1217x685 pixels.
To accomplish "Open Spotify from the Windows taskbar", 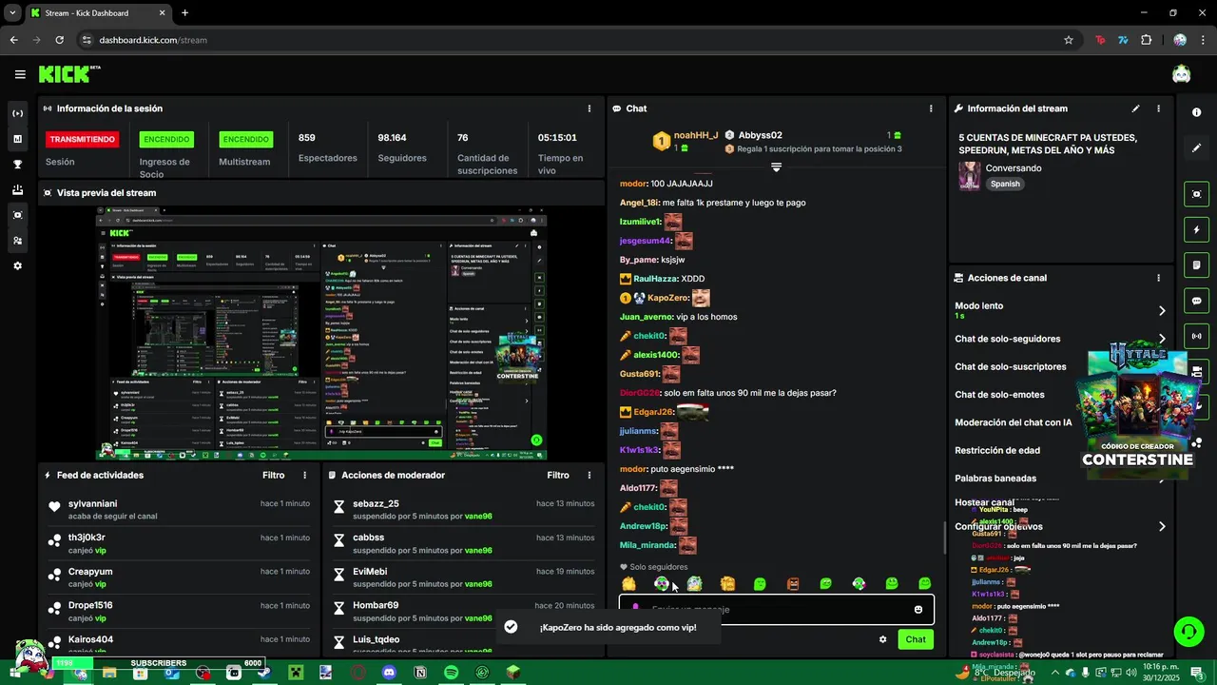I will point(451,673).
